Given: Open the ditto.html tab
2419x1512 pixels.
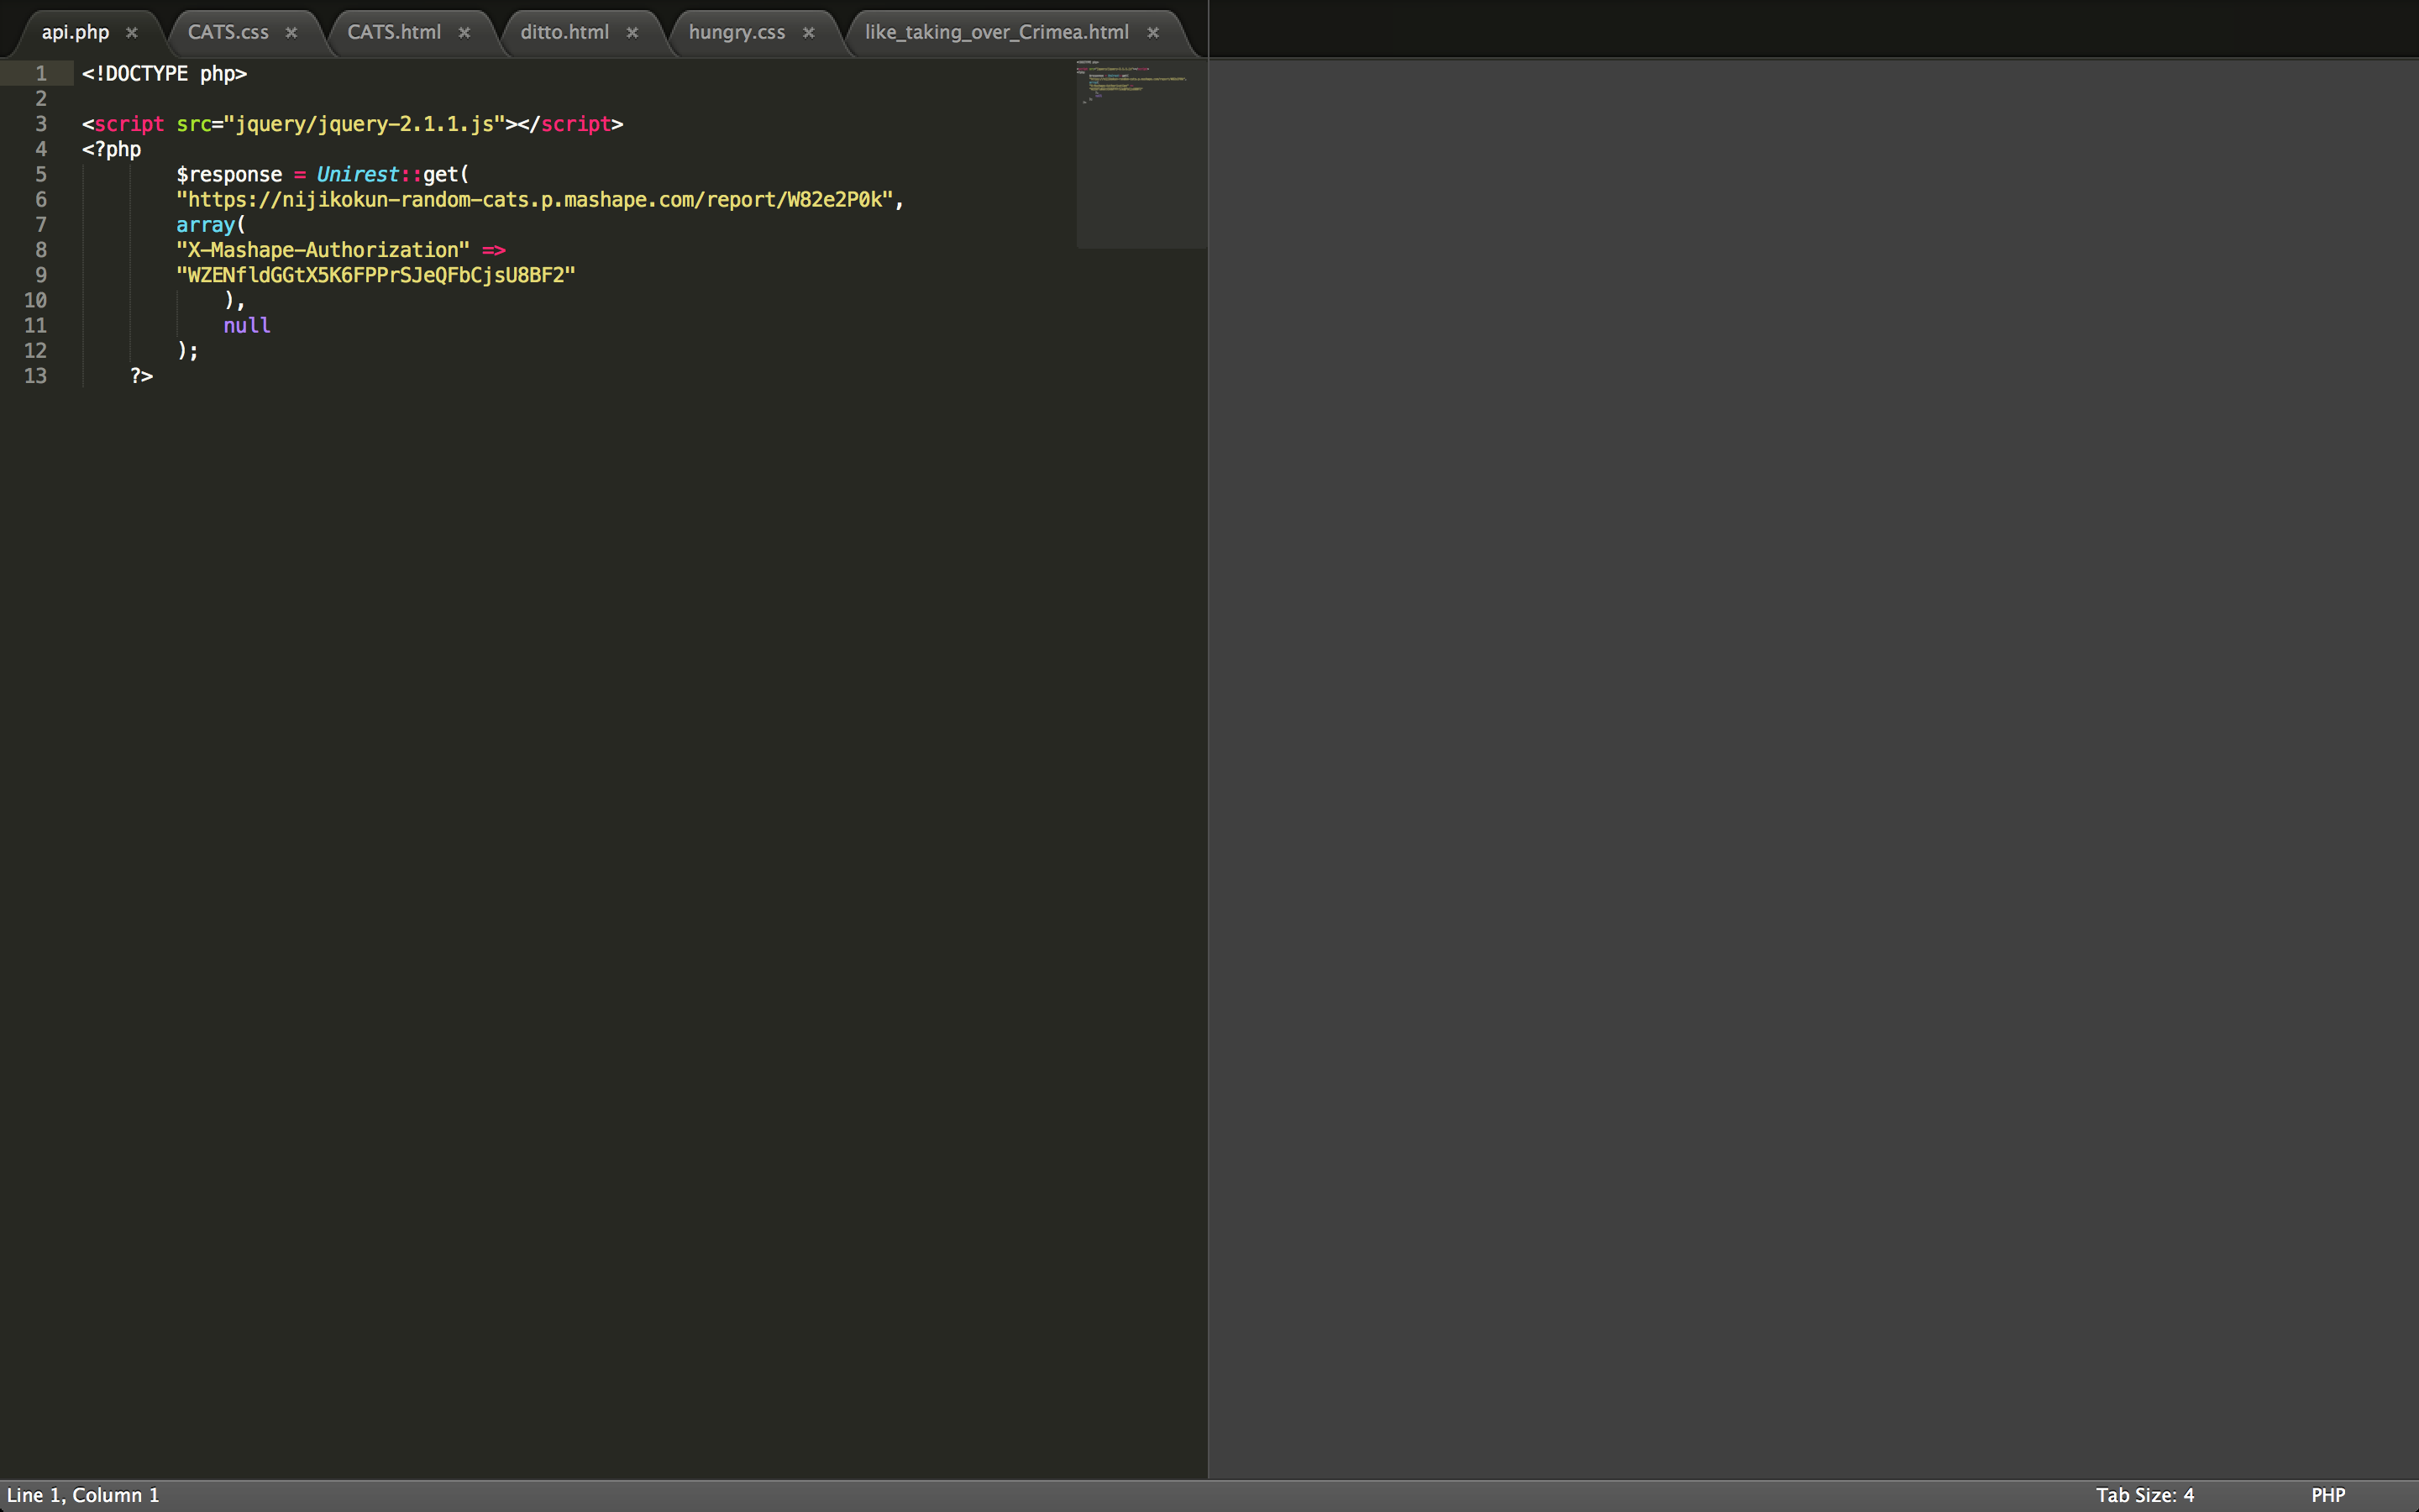Looking at the screenshot, I should coord(564,32).
